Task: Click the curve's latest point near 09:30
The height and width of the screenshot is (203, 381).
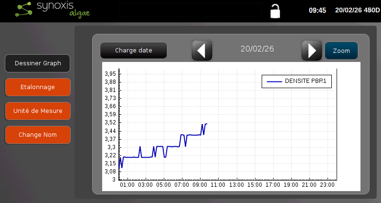Action: 206,124
